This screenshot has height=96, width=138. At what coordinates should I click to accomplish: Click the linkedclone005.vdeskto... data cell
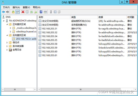[x=112, y=48]
